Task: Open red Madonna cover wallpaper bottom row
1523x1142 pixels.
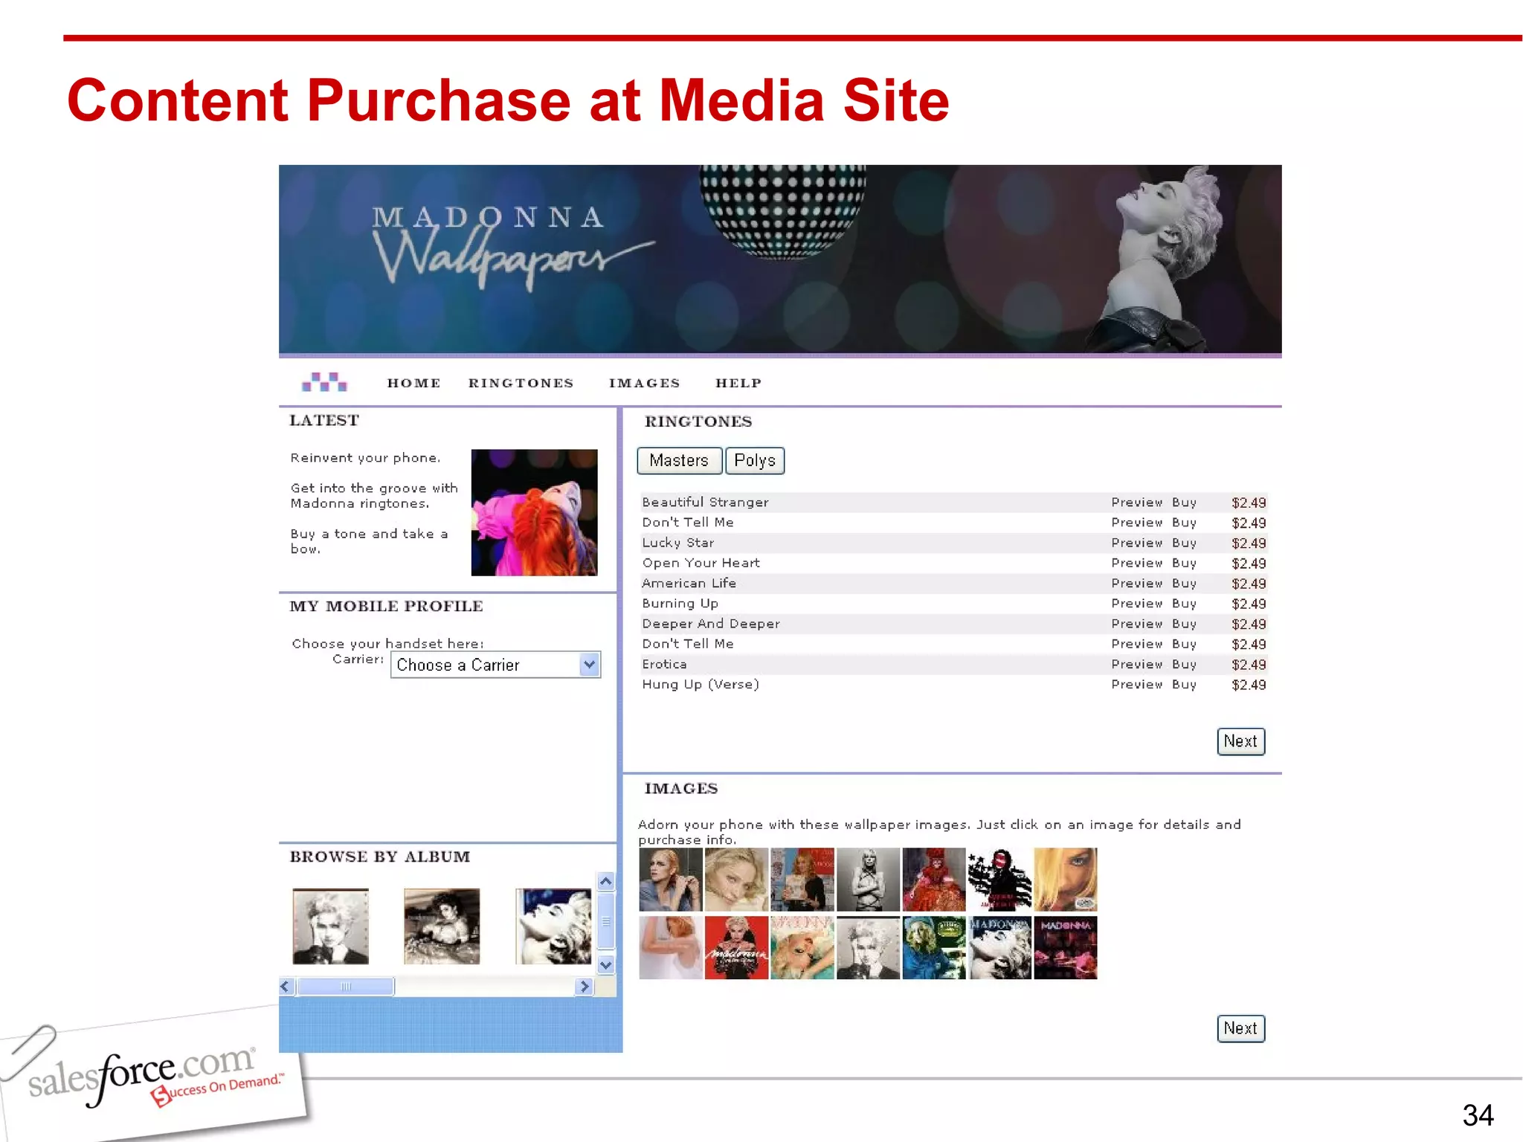Action: 736,947
